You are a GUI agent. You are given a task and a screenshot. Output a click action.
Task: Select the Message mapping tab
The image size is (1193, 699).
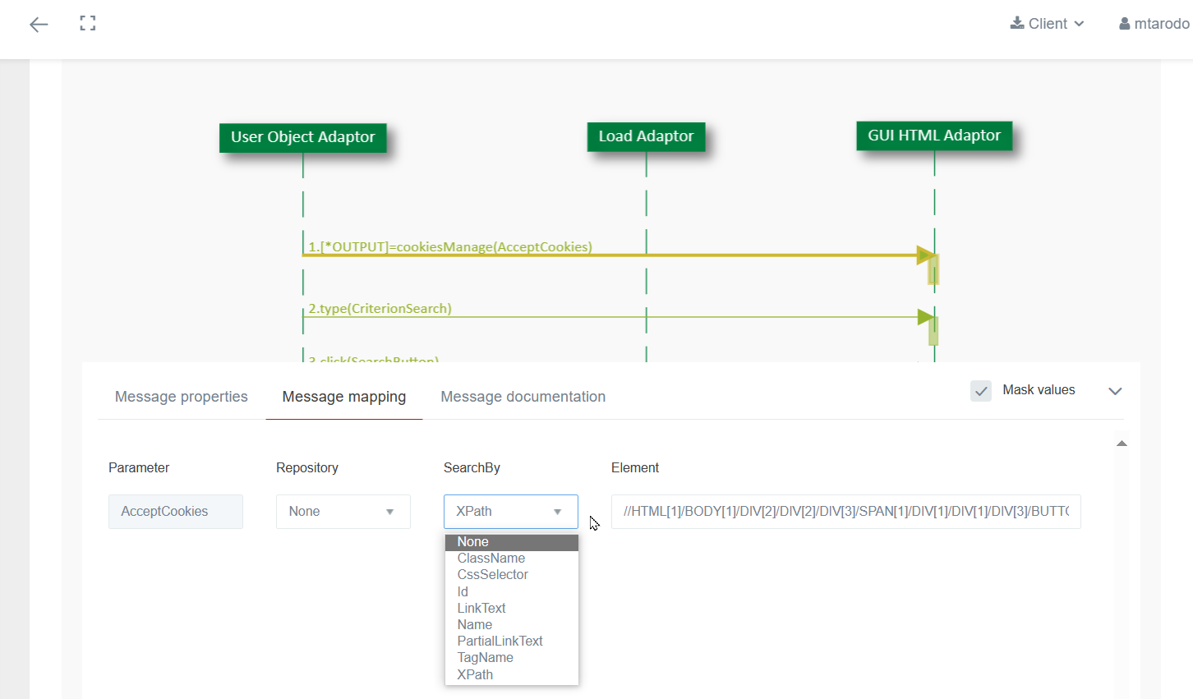[344, 397]
